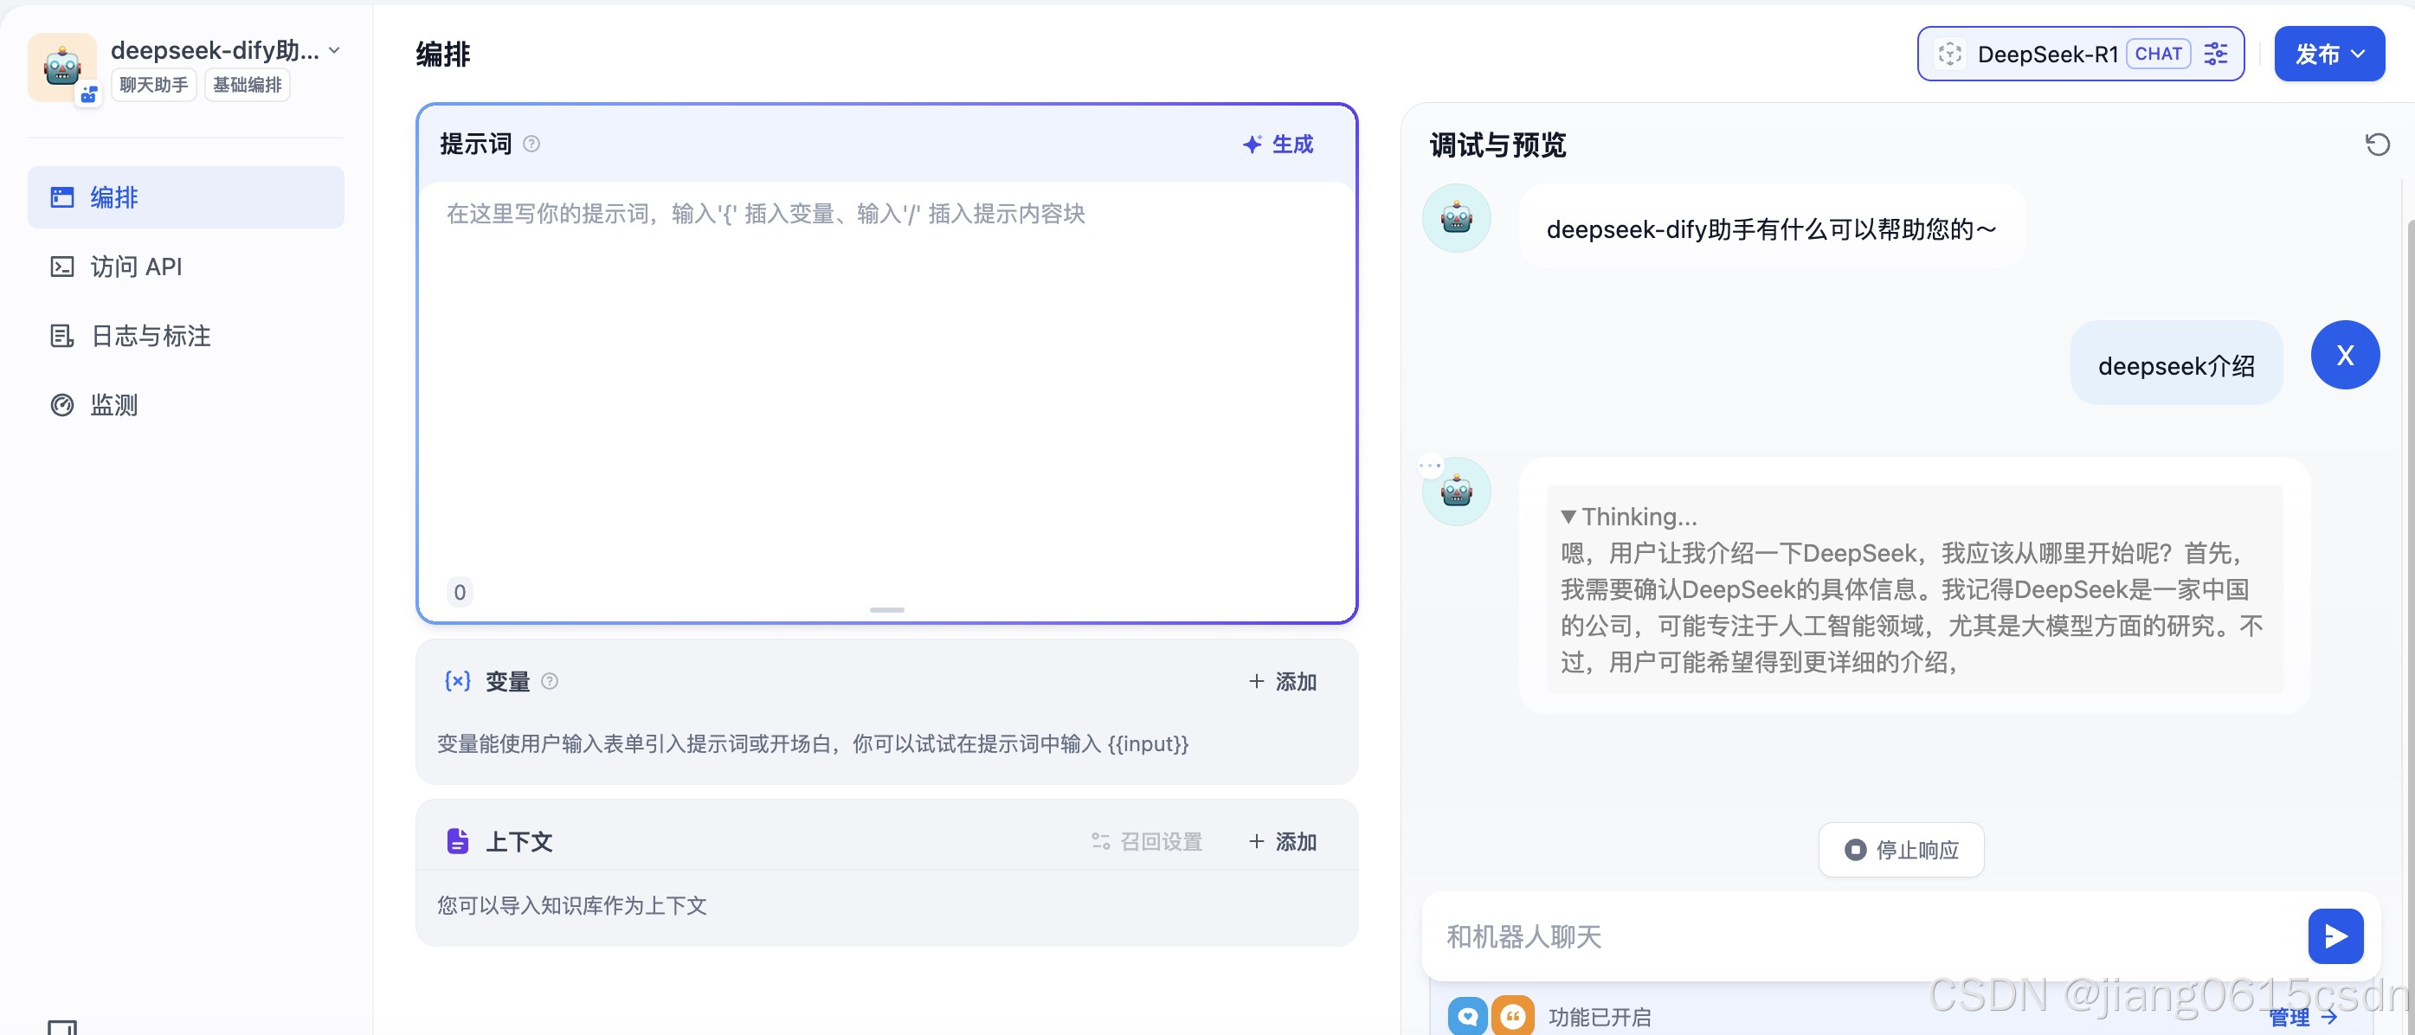Go to 日志与标注 in the sidebar
The height and width of the screenshot is (1035, 2415).
click(x=150, y=336)
